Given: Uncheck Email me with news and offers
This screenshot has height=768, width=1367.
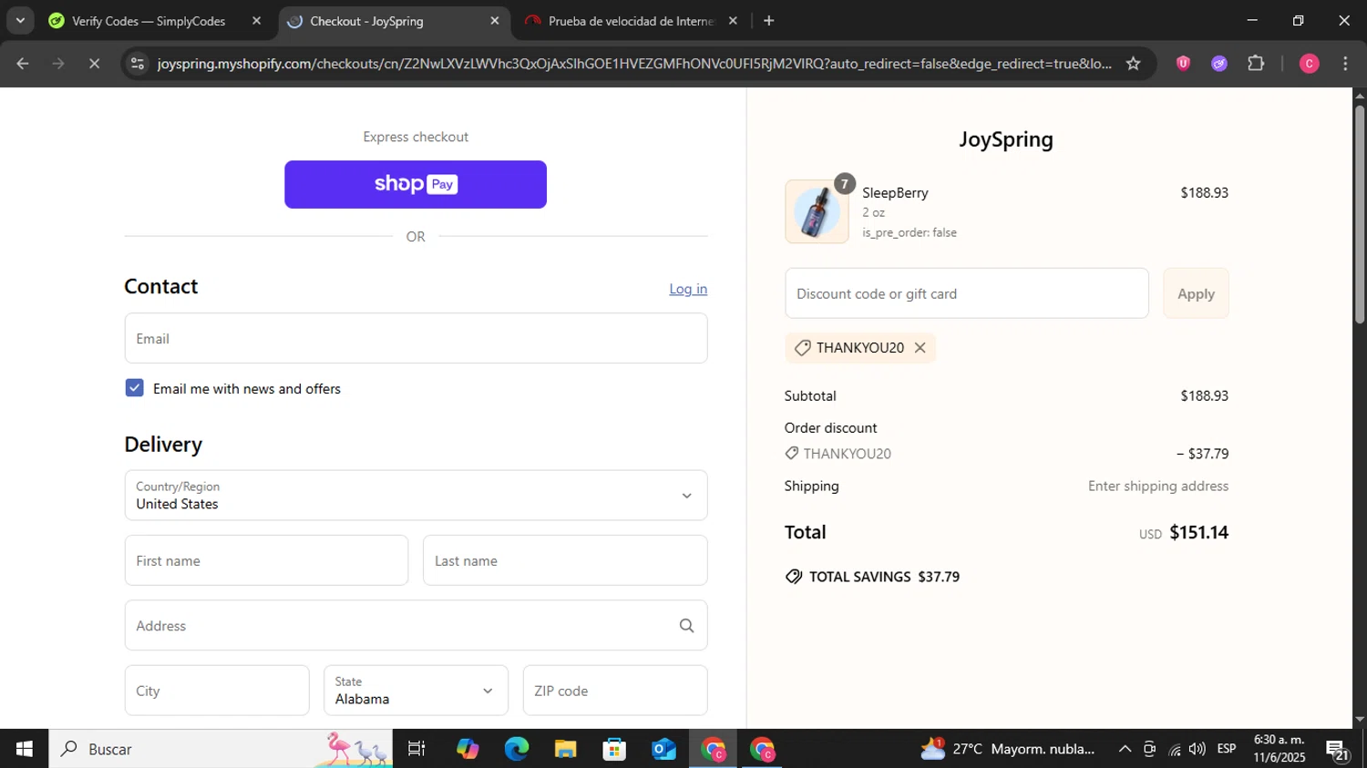Looking at the screenshot, I should click(x=135, y=388).
